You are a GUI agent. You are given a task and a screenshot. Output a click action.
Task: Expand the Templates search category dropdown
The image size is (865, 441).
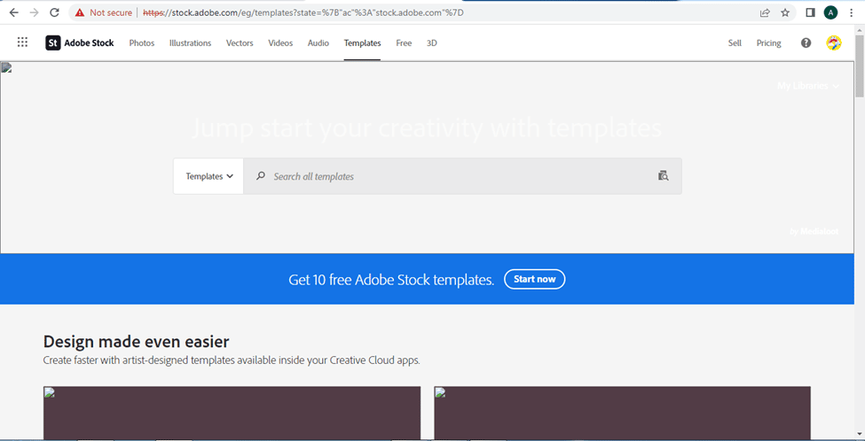tap(208, 176)
